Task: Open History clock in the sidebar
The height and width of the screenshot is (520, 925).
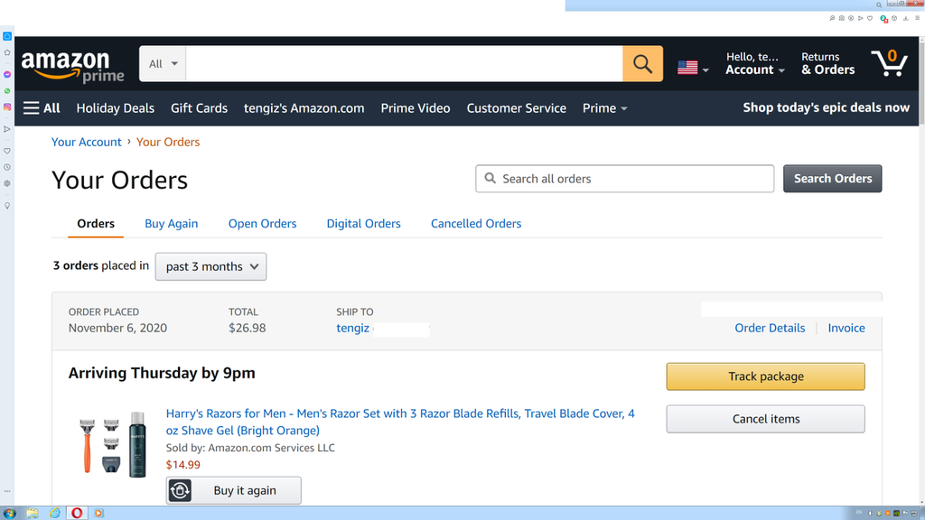Action: coord(7,167)
